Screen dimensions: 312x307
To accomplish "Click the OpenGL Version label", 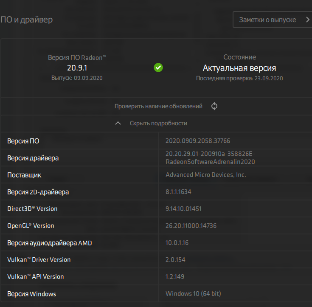I will 31,226.
